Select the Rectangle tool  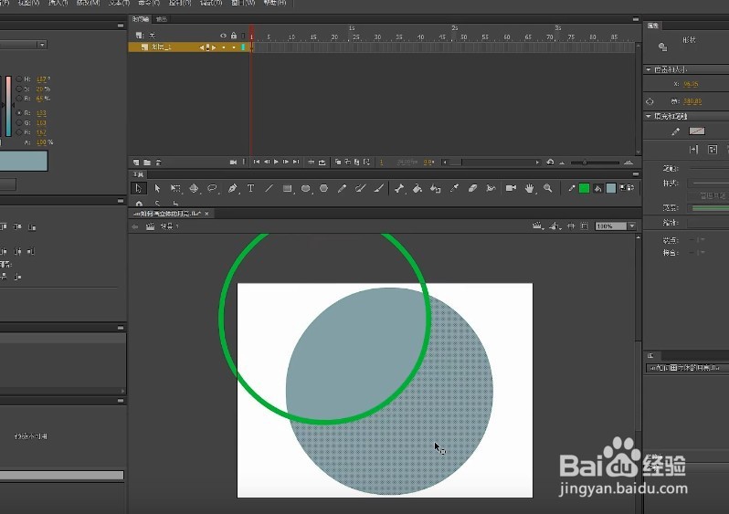point(288,188)
